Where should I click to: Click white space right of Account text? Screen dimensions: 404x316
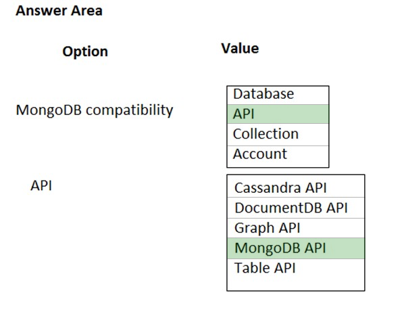(x=308, y=155)
